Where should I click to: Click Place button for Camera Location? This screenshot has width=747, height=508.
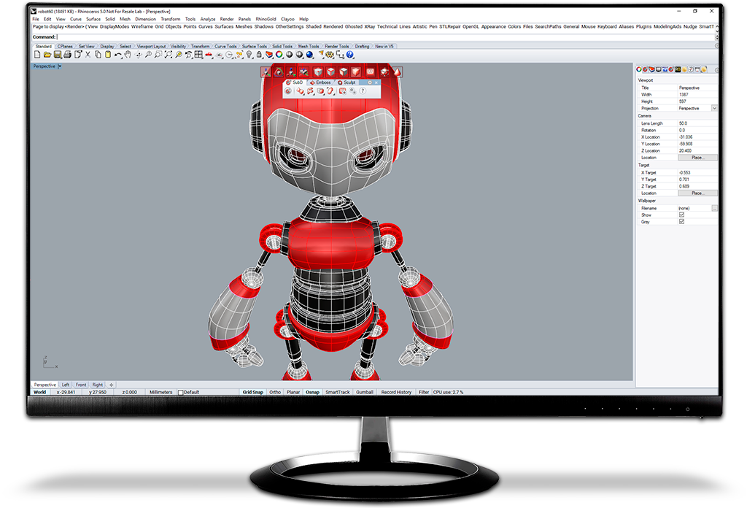click(x=697, y=157)
